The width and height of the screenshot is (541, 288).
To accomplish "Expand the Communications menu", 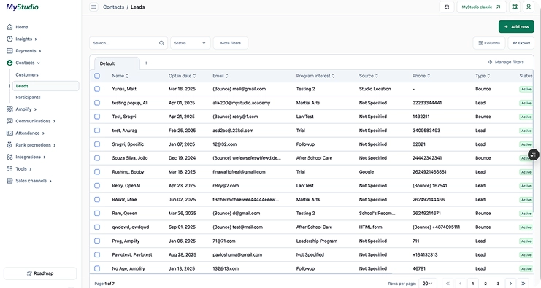I will (x=54, y=121).
